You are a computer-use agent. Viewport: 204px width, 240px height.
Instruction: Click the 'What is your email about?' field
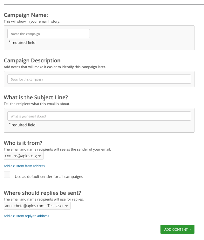[x=99, y=116]
